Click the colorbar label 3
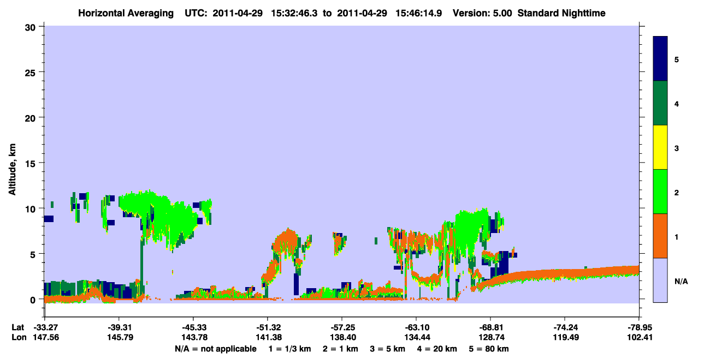710x364 pixels. click(x=677, y=148)
